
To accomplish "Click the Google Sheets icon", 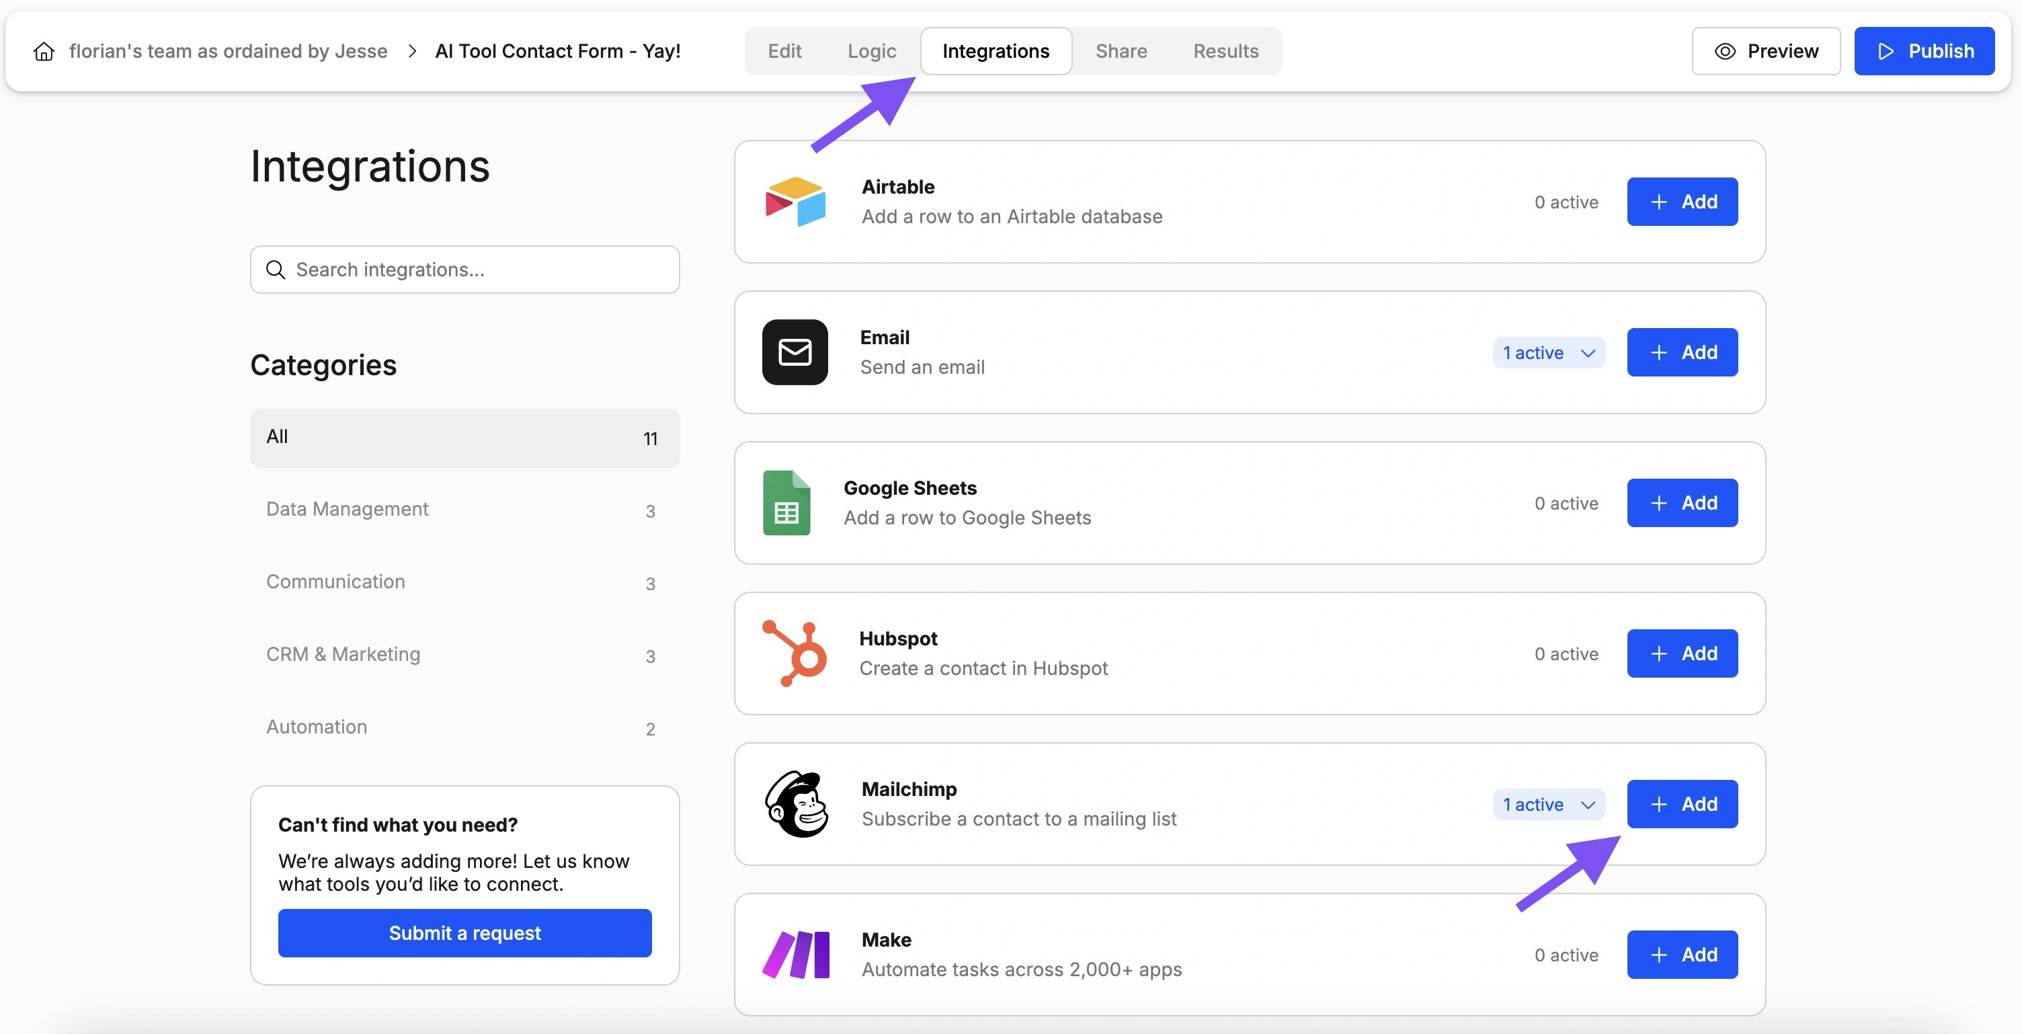I will (786, 504).
